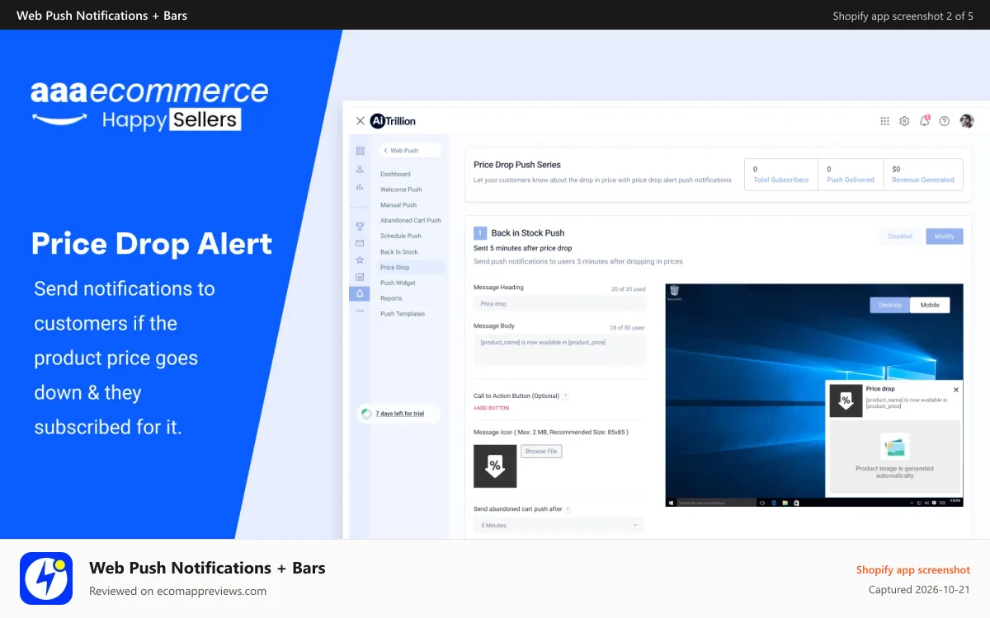Switch preview to Desktop

[x=890, y=305]
